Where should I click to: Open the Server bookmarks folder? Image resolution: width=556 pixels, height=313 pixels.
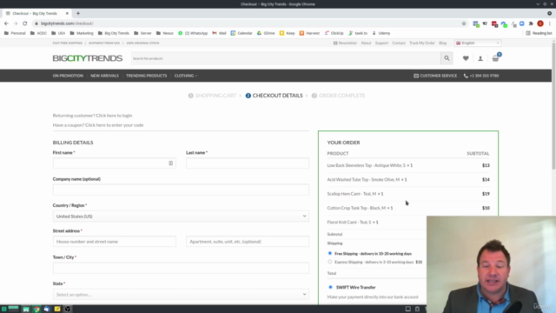pos(142,33)
